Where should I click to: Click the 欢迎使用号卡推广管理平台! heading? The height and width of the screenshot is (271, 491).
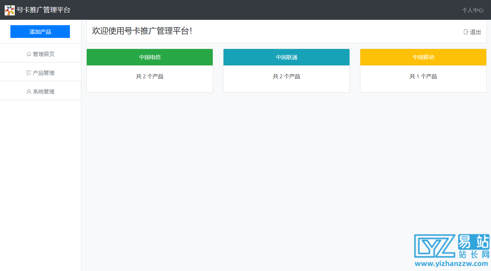click(142, 31)
